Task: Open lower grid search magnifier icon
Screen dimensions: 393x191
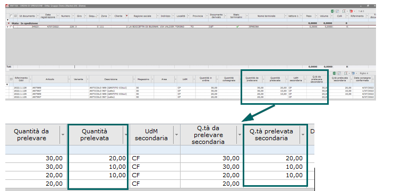Action: 346,73
